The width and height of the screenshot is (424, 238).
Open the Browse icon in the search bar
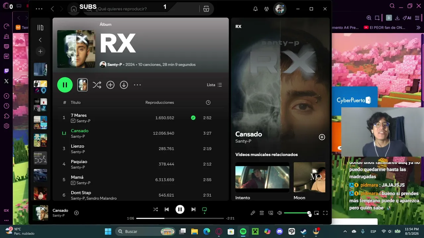pyautogui.click(x=206, y=9)
